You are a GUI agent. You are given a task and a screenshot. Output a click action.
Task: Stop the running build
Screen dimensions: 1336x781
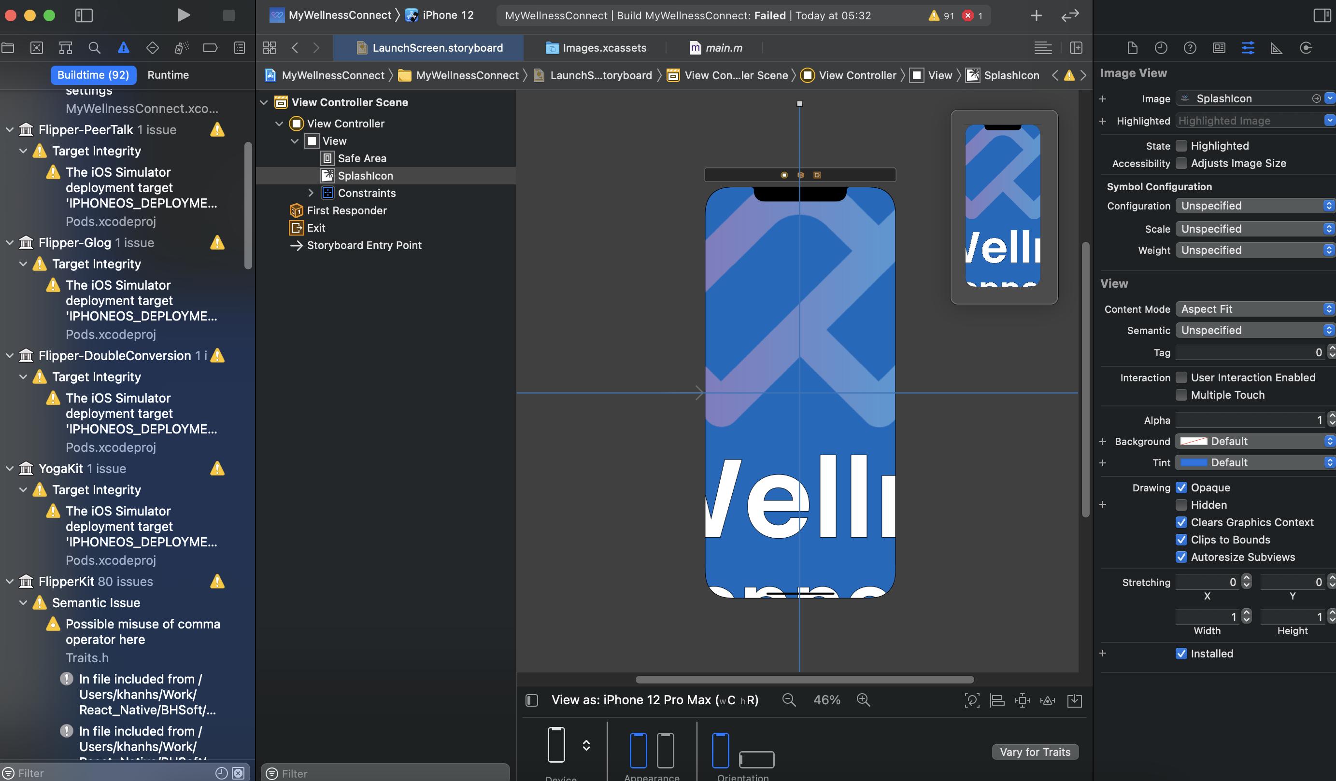228,15
